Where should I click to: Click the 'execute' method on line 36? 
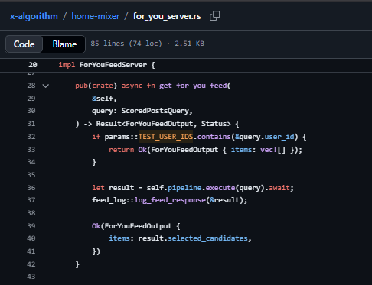(x=220, y=188)
